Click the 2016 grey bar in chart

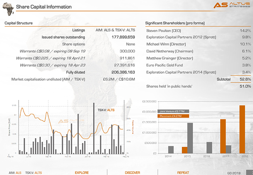[x=209, y=148]
